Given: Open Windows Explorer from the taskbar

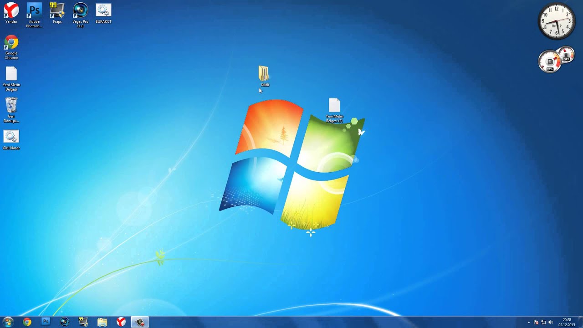Looking at the screenshot, I should [x=102, y=322].
